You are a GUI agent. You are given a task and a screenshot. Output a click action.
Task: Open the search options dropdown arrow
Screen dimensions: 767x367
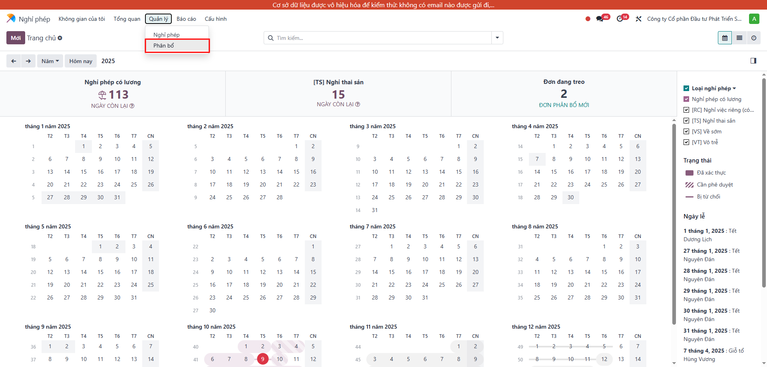[497, 38]
